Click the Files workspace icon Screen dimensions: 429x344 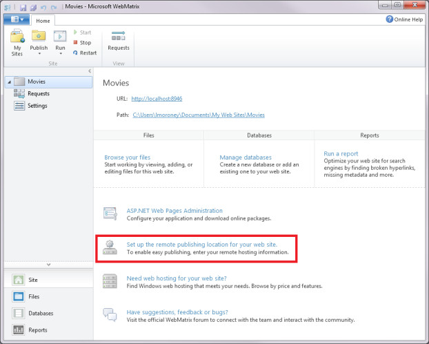[19, 296]
